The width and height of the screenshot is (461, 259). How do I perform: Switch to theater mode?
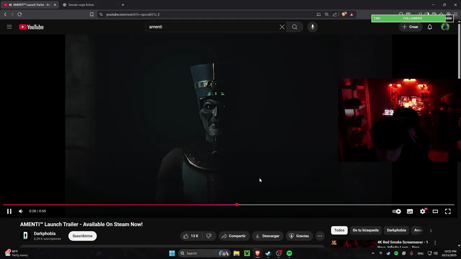tap(435, 211)
